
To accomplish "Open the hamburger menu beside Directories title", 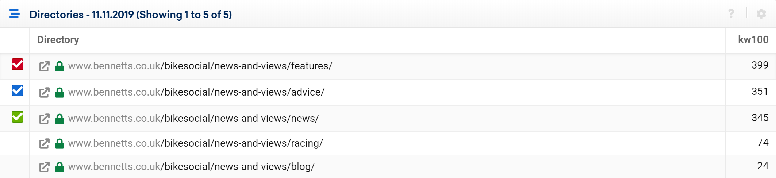I will 15,14.
